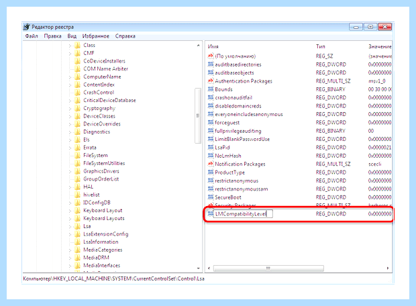Expand the ComputerName tree node
Screen dimensions: 416x306
(x=70, y=77)
